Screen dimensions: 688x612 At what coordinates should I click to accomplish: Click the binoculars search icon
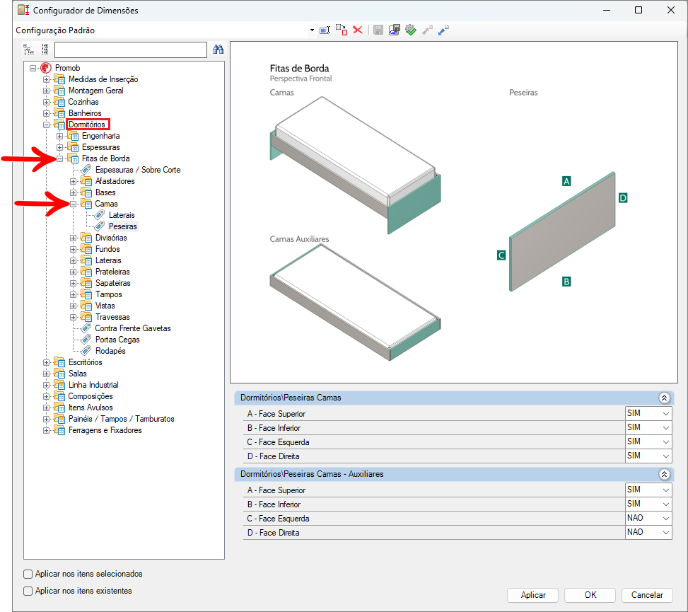click(x=218, y=50)
